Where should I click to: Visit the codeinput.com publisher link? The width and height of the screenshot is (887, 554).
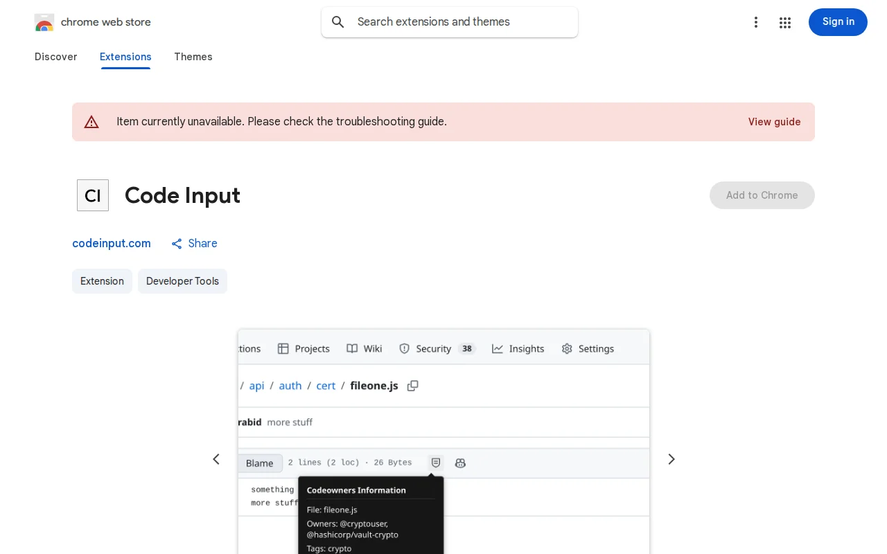tap(112, 244)
